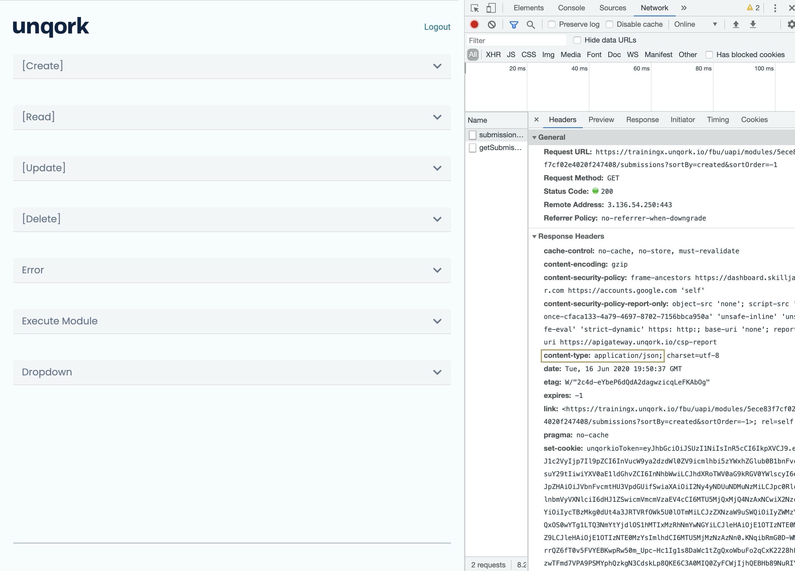Switch to the Console tab

click(571, 8)
